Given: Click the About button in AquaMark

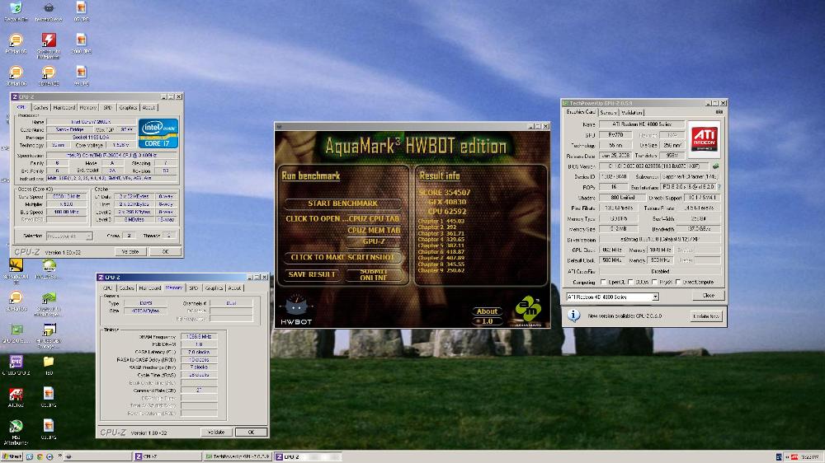Looking at the screenshot, I should pos(487,311).
